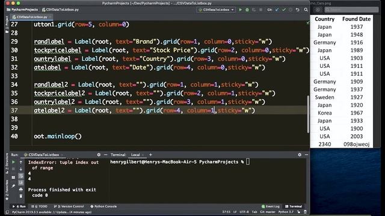Click line number 37 in the gutter

(x=14, y=110)
